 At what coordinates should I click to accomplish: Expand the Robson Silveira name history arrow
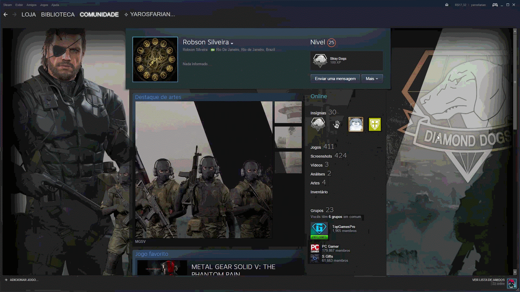[x=232, y=43]
